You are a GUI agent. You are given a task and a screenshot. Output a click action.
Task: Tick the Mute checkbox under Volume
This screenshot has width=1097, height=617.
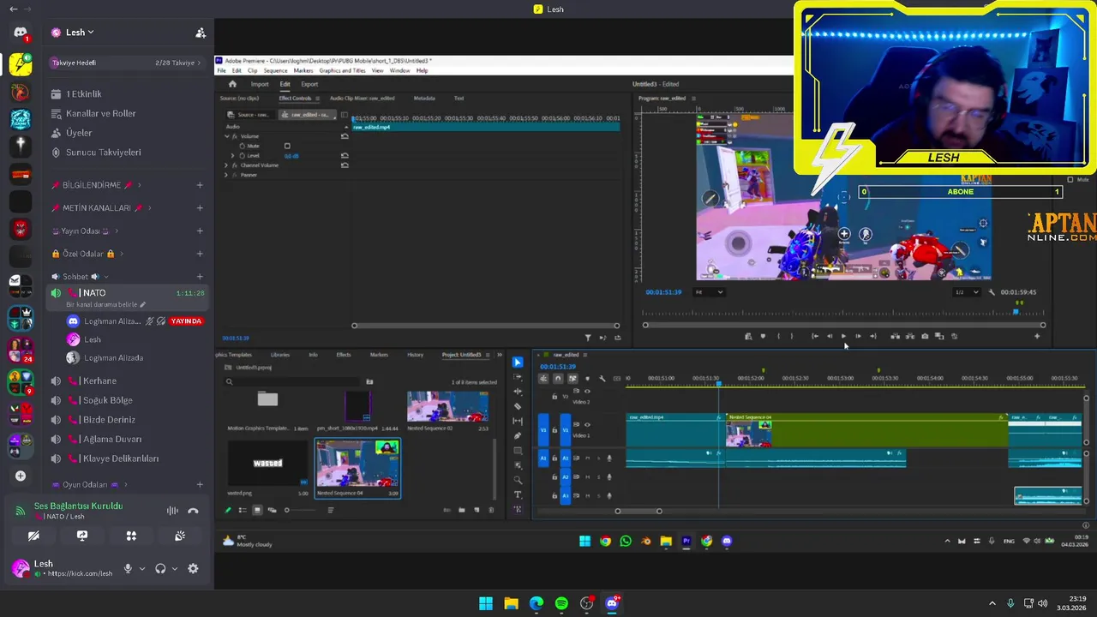(x=287, y=146)
